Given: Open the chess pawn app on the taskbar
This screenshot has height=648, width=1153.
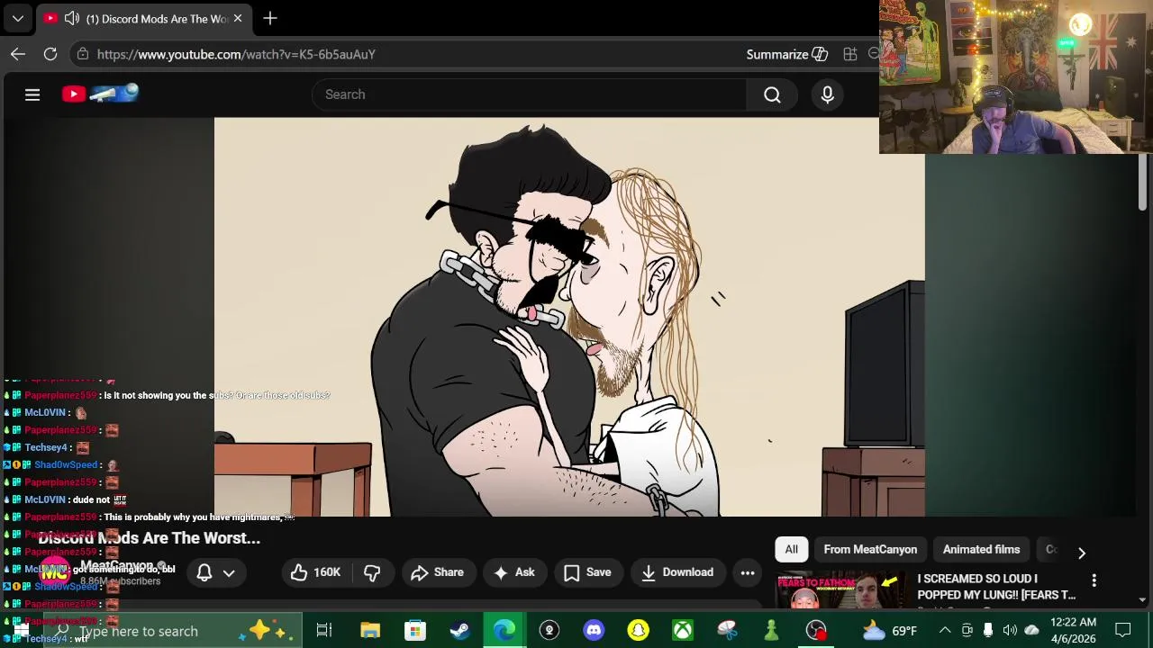Looking at the screenshot, I should pyautogui.click(x=771, y=631).
